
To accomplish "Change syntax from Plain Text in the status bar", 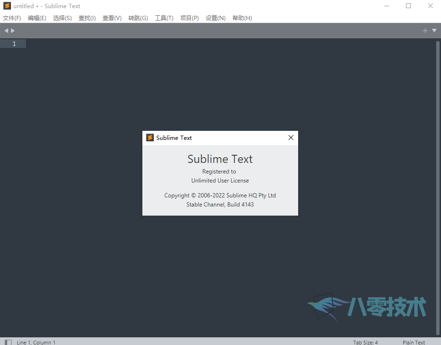I will 414,342.
